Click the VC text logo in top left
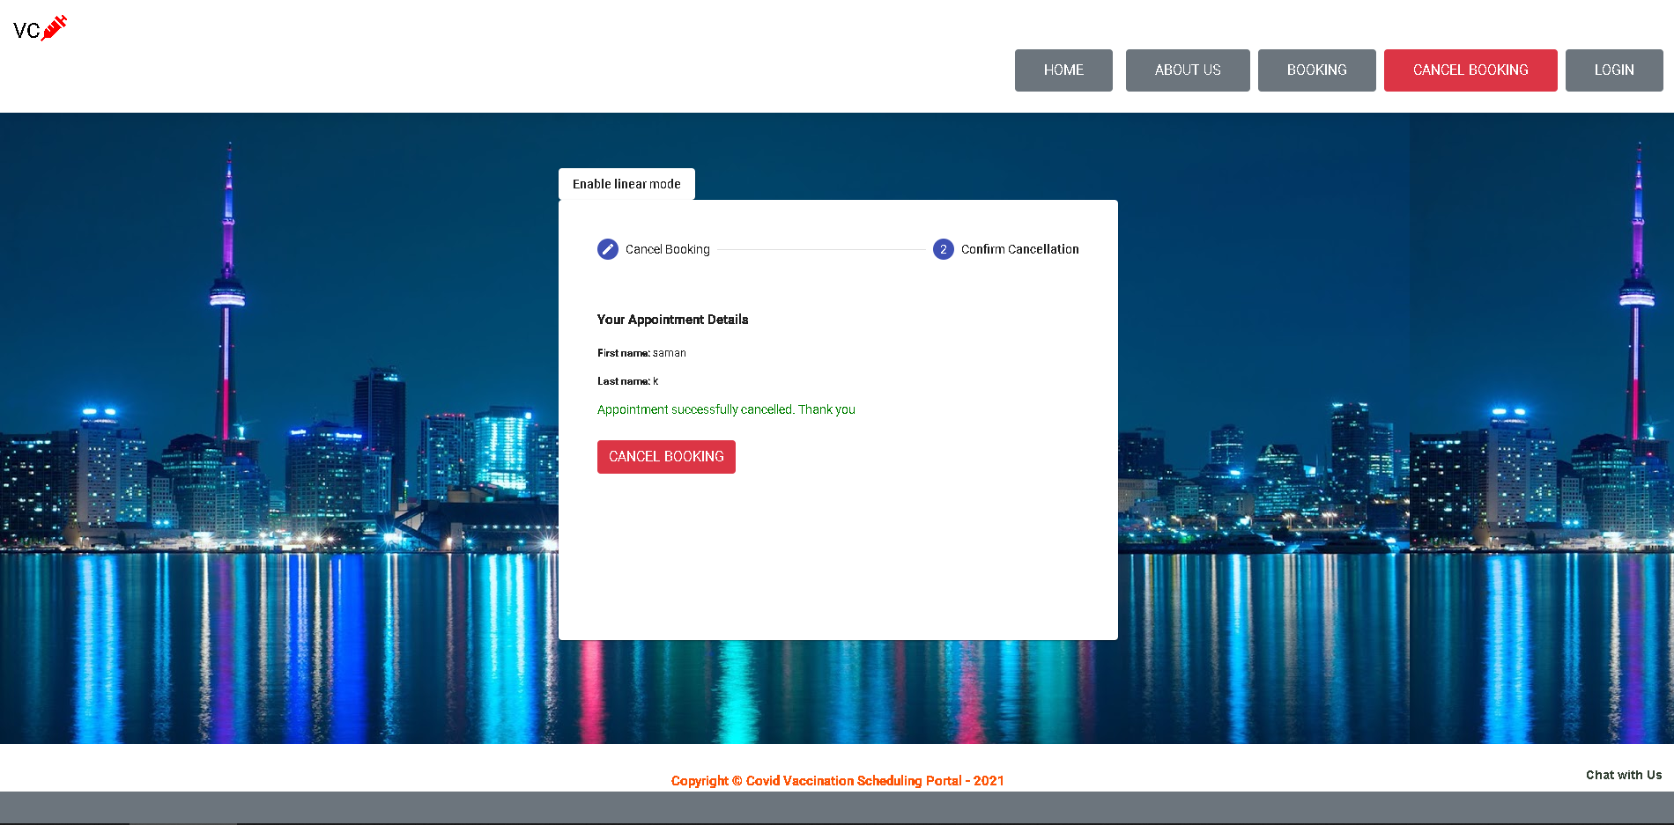Screen dimensions: 1674x825 point(24,29)
